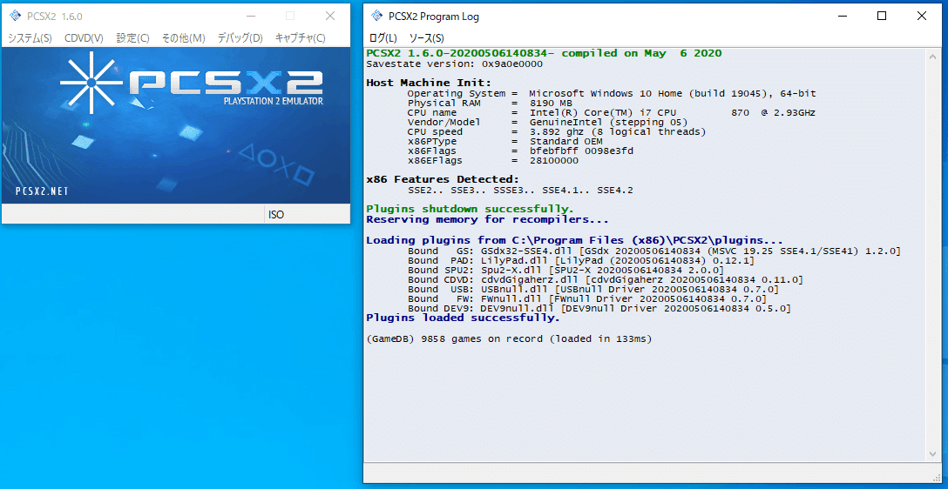
Task: Click the PCSX2 main window title icon
Action: pos(15,16)
